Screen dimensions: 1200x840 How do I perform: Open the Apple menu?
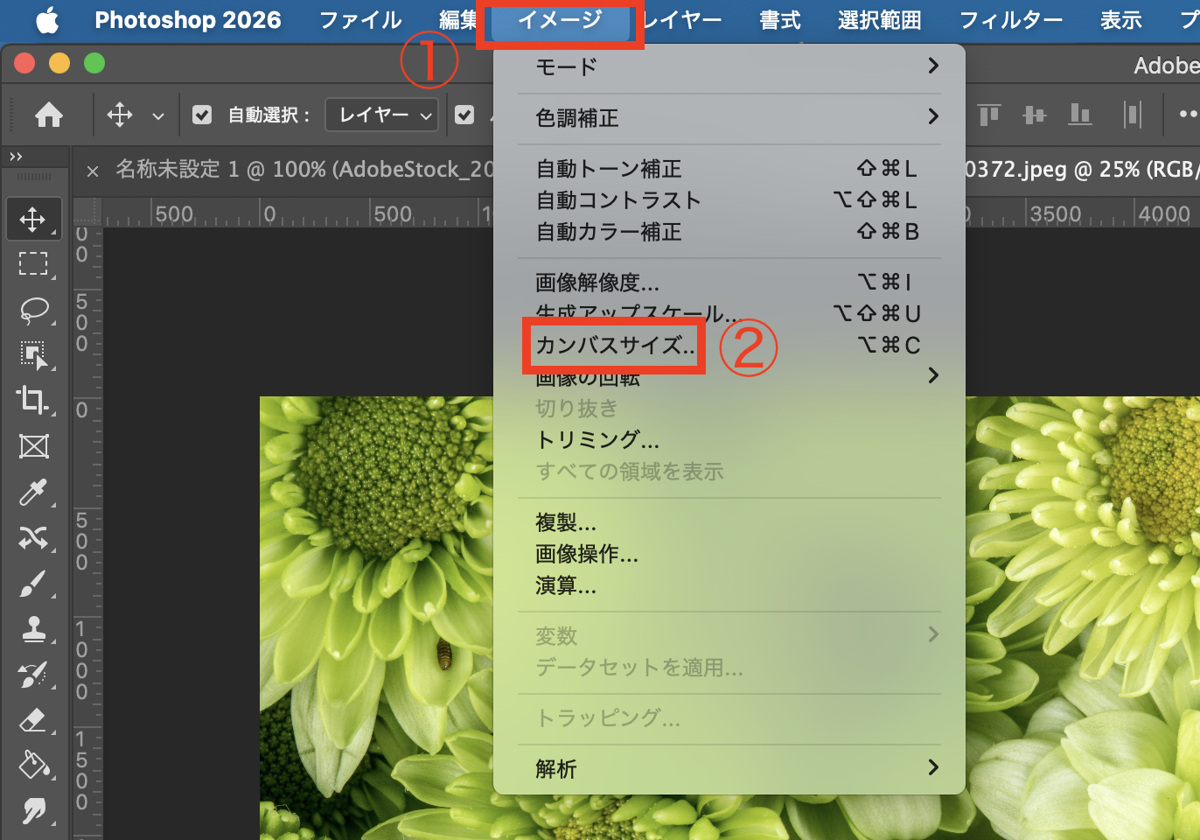point(47,20)
